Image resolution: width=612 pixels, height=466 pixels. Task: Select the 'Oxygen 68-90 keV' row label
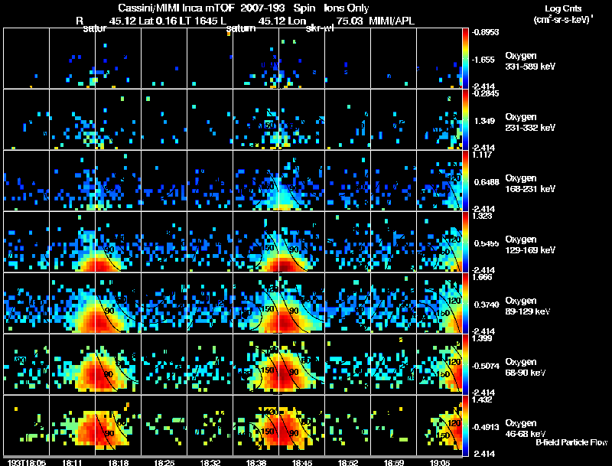click(x=526, y=367)
